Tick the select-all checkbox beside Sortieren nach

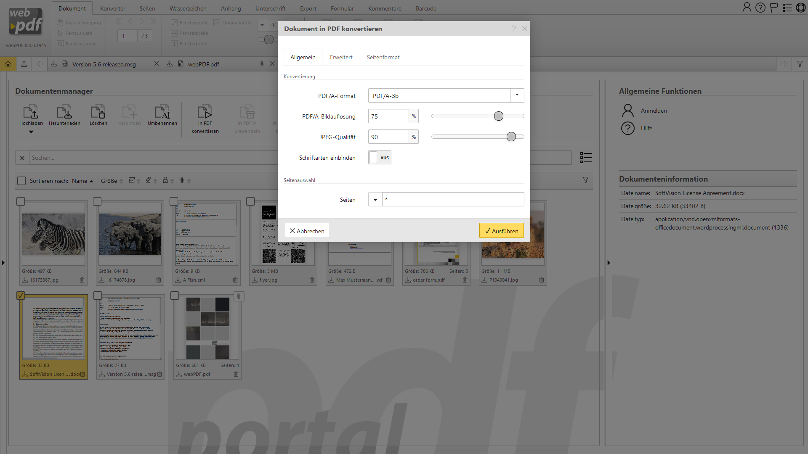(x=21, y=181)
